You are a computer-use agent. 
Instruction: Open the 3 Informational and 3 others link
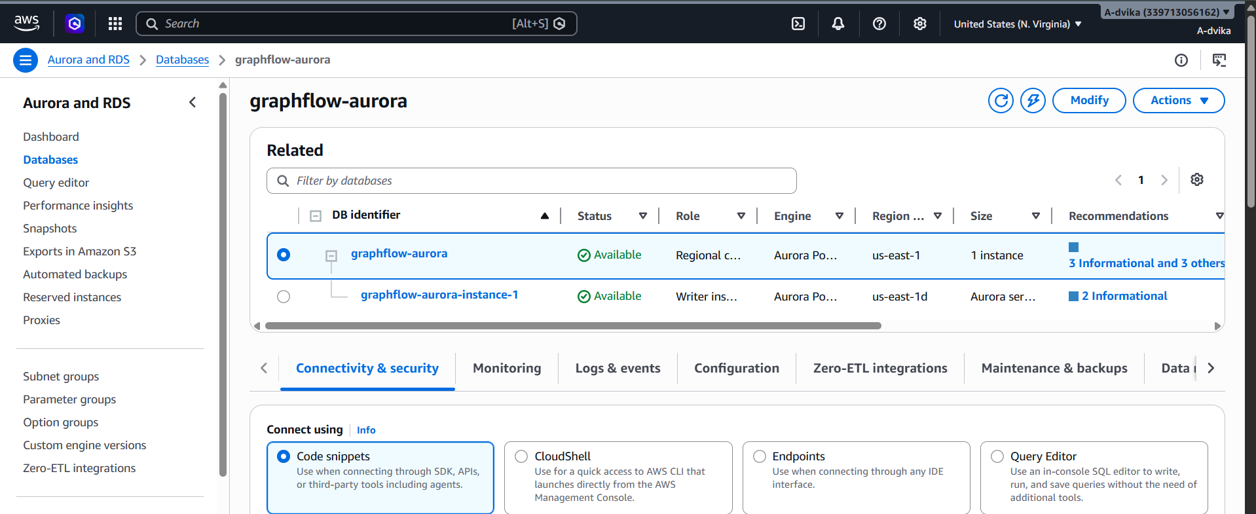1147,263
